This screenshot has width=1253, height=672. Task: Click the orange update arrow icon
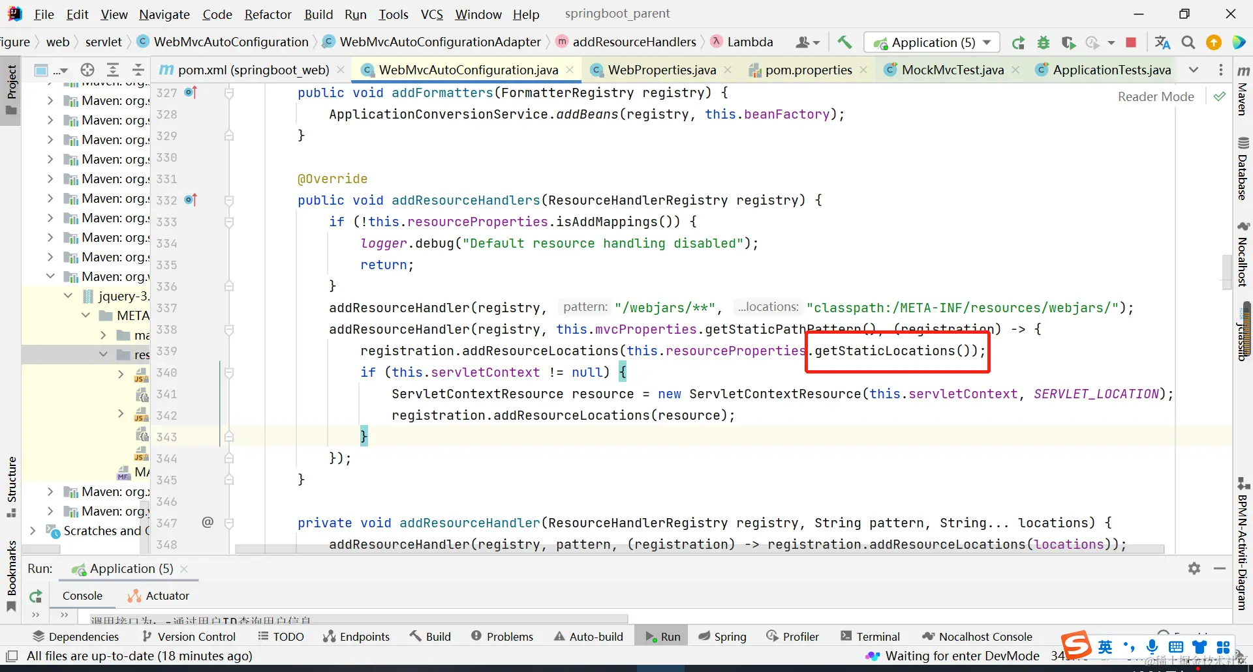tap(1214, 43)
